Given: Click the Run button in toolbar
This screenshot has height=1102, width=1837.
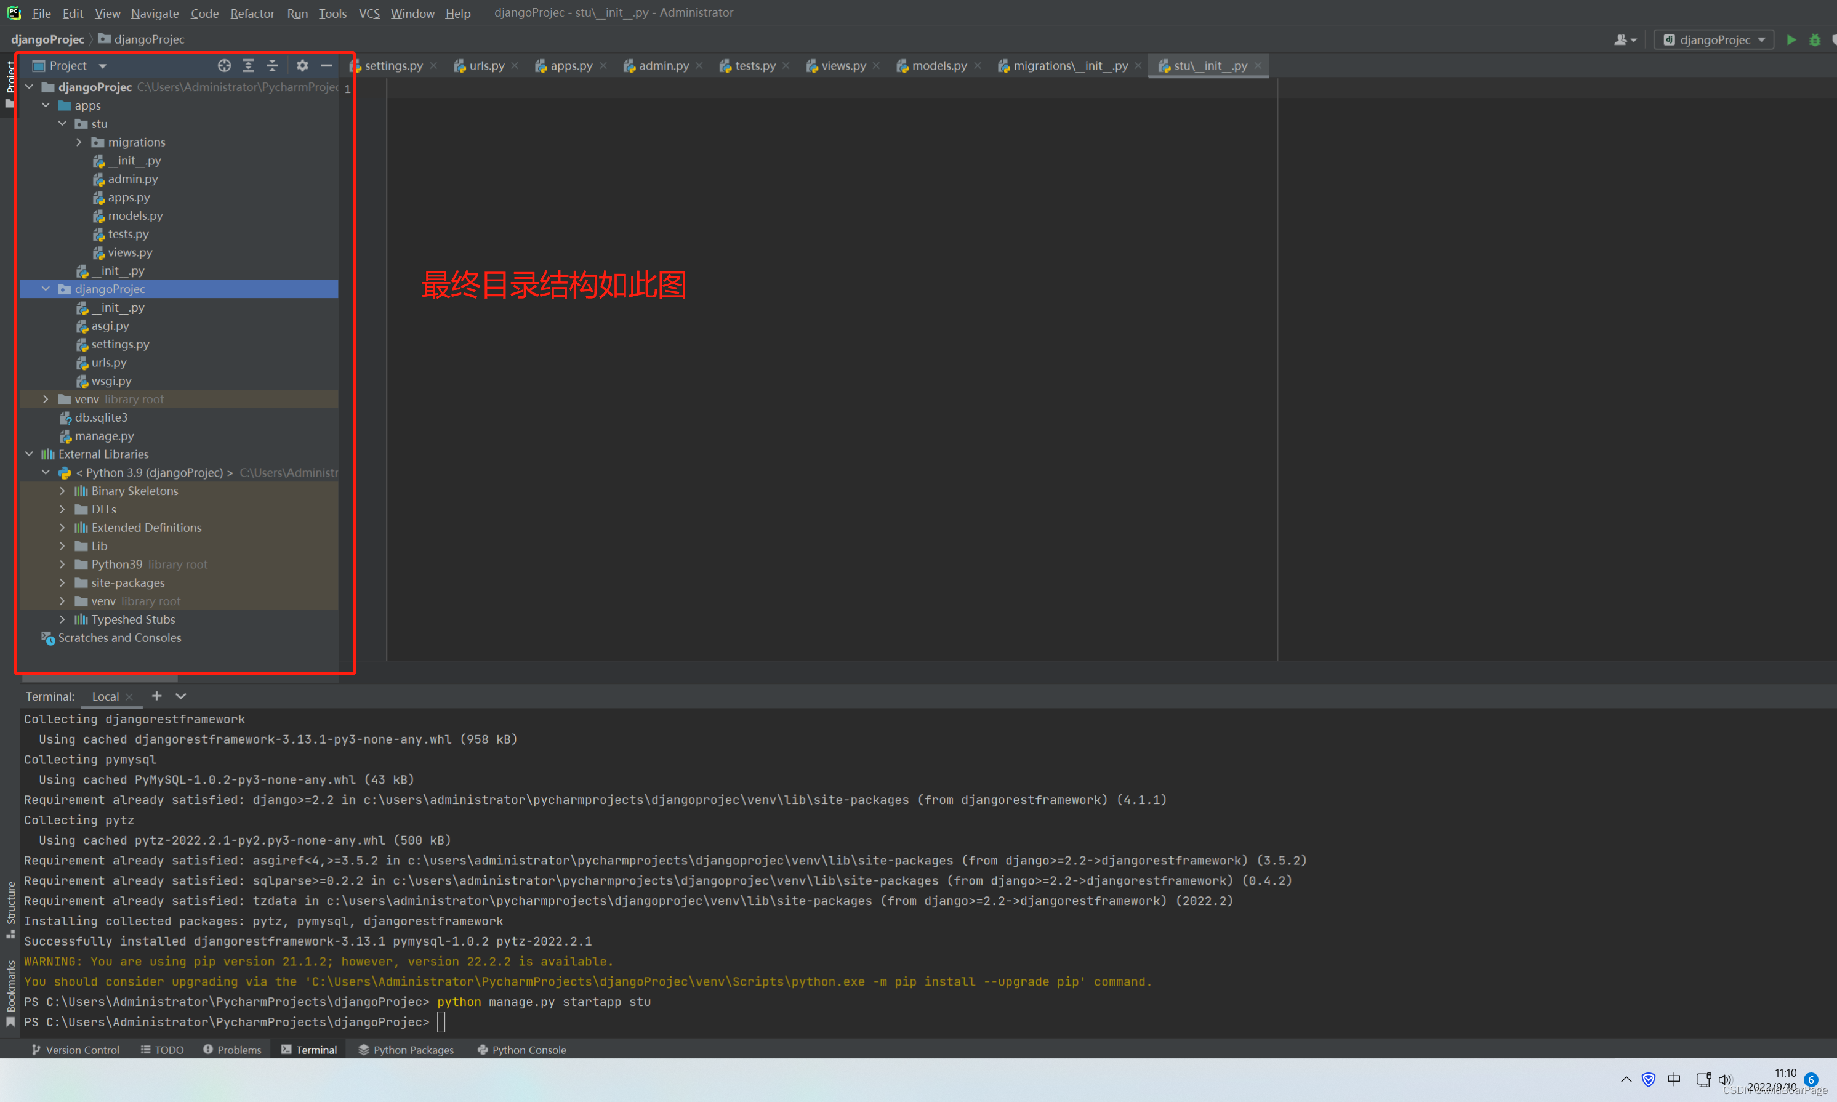Looking at the screenshot, I should (x=1790, y=38).
